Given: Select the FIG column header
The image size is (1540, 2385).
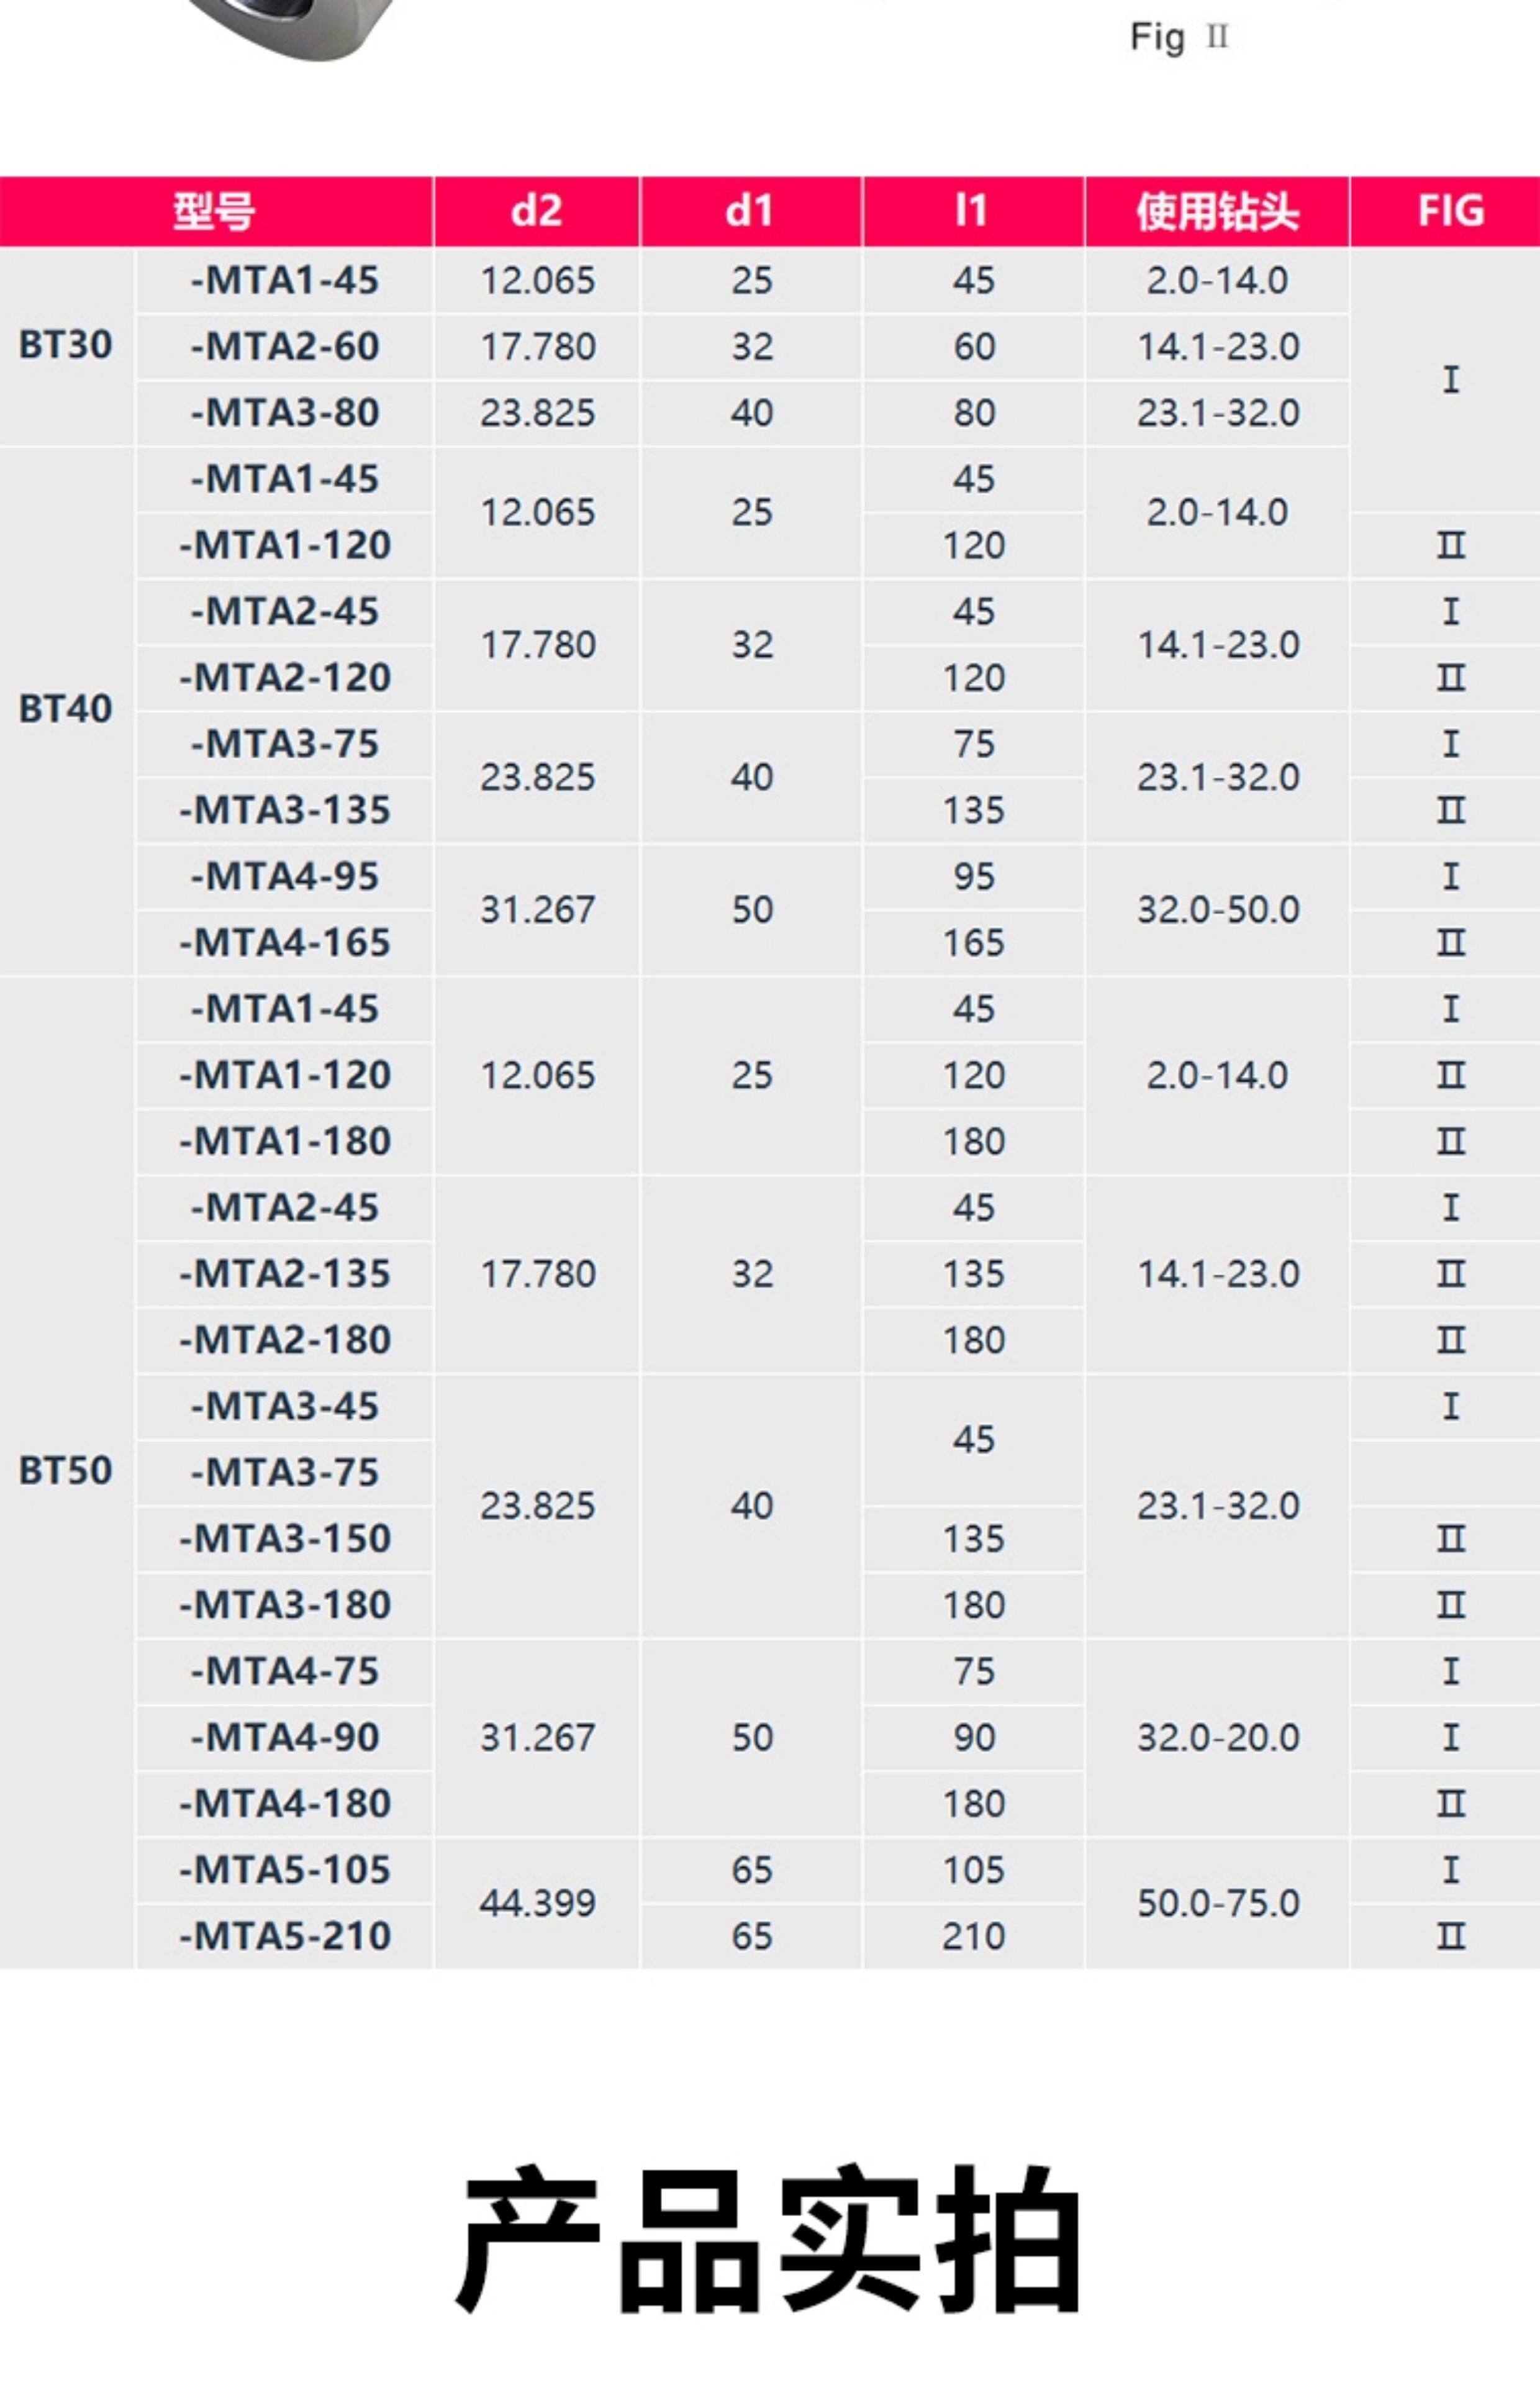Looking at the screenshot, I should (1450, 211).
